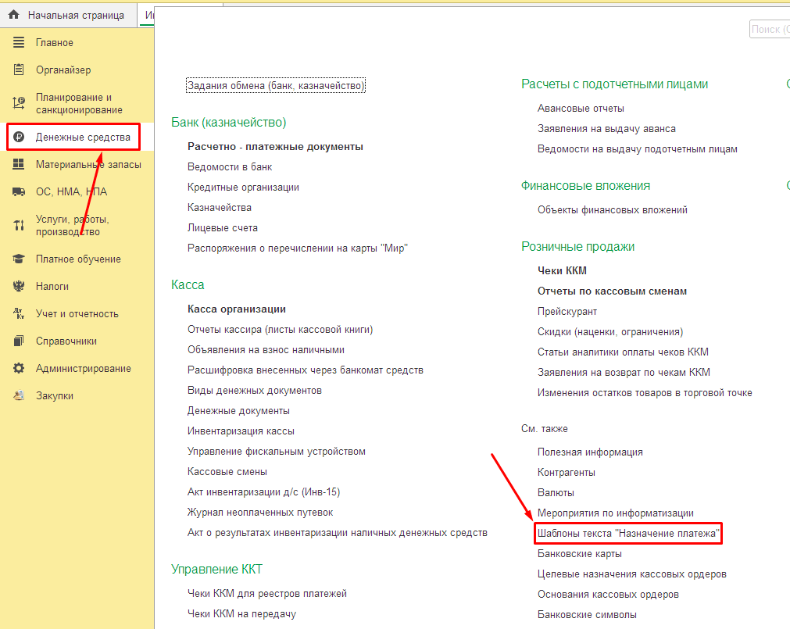Screen dimensions: 790x629
Task: Open Казначейства link
Action: pyautogui.click(x=219, y=208)
